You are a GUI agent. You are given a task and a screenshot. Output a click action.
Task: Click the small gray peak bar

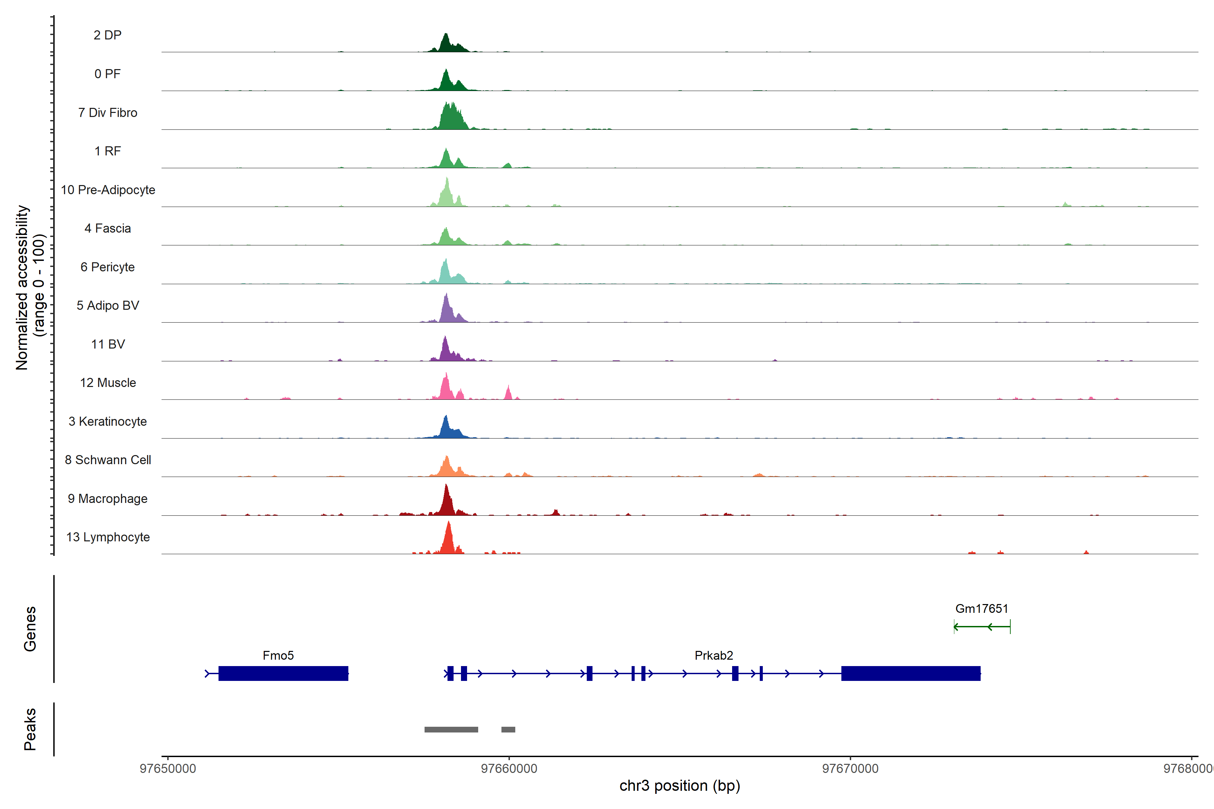(x=508, y=729)
